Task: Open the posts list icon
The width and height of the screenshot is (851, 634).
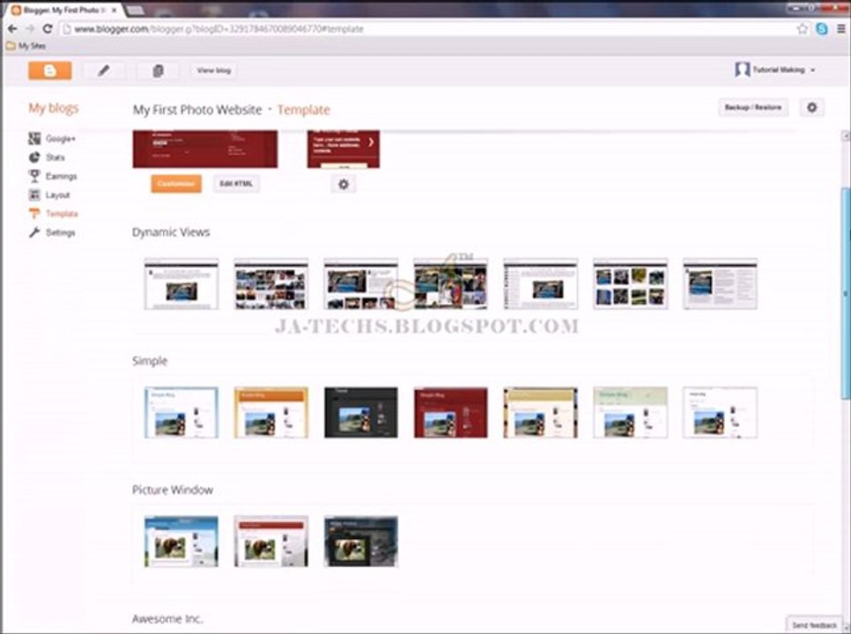Action: (158, 70)
